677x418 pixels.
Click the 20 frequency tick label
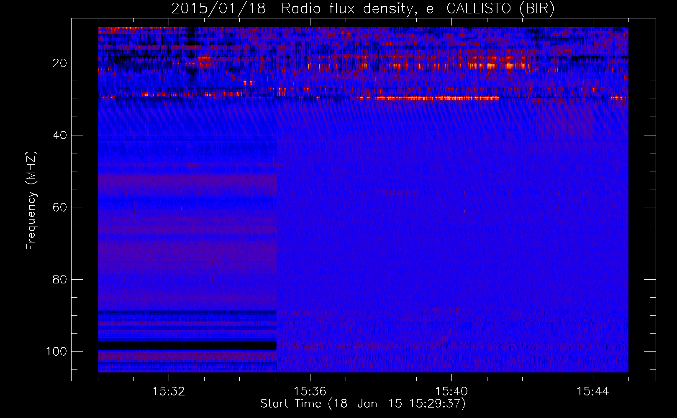point(60,63)
